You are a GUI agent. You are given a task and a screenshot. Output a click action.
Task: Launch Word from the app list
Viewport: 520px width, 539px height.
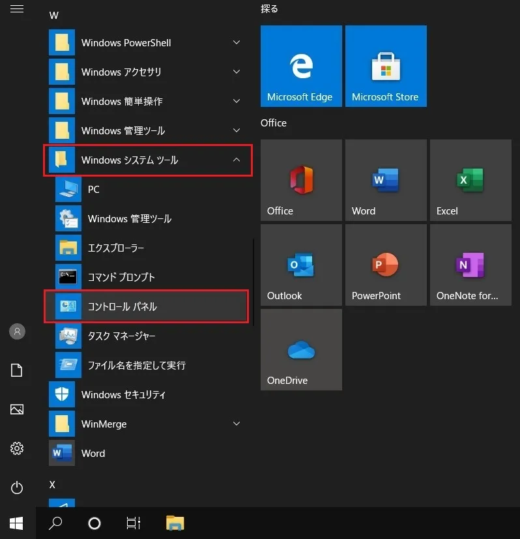coord(148,453)
